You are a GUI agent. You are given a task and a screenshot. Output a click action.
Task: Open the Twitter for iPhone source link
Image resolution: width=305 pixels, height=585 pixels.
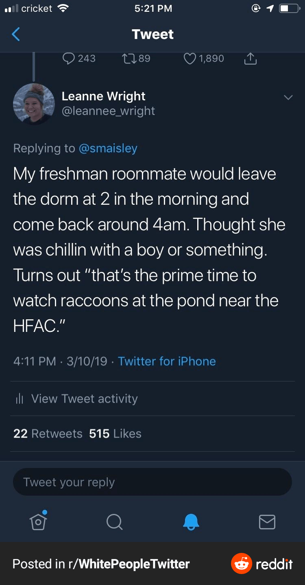click(167, 361)
